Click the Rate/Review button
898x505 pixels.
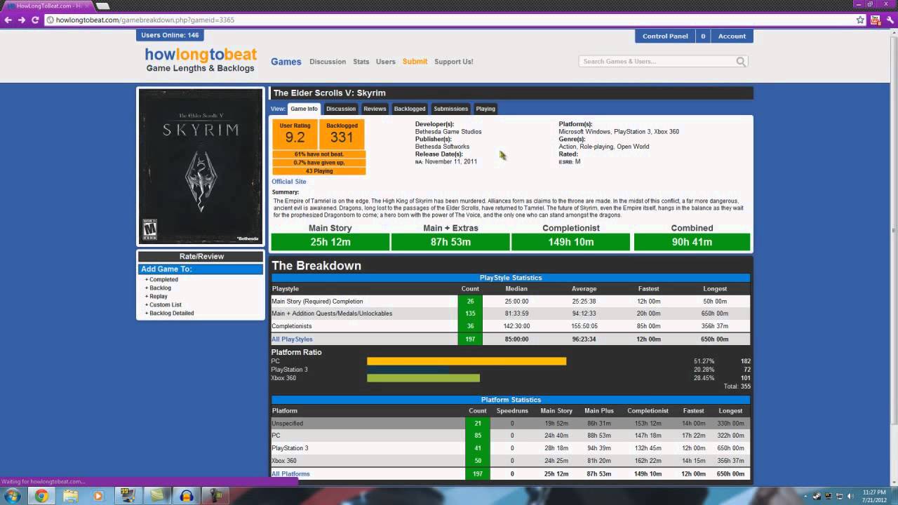(x=201, y=257)
